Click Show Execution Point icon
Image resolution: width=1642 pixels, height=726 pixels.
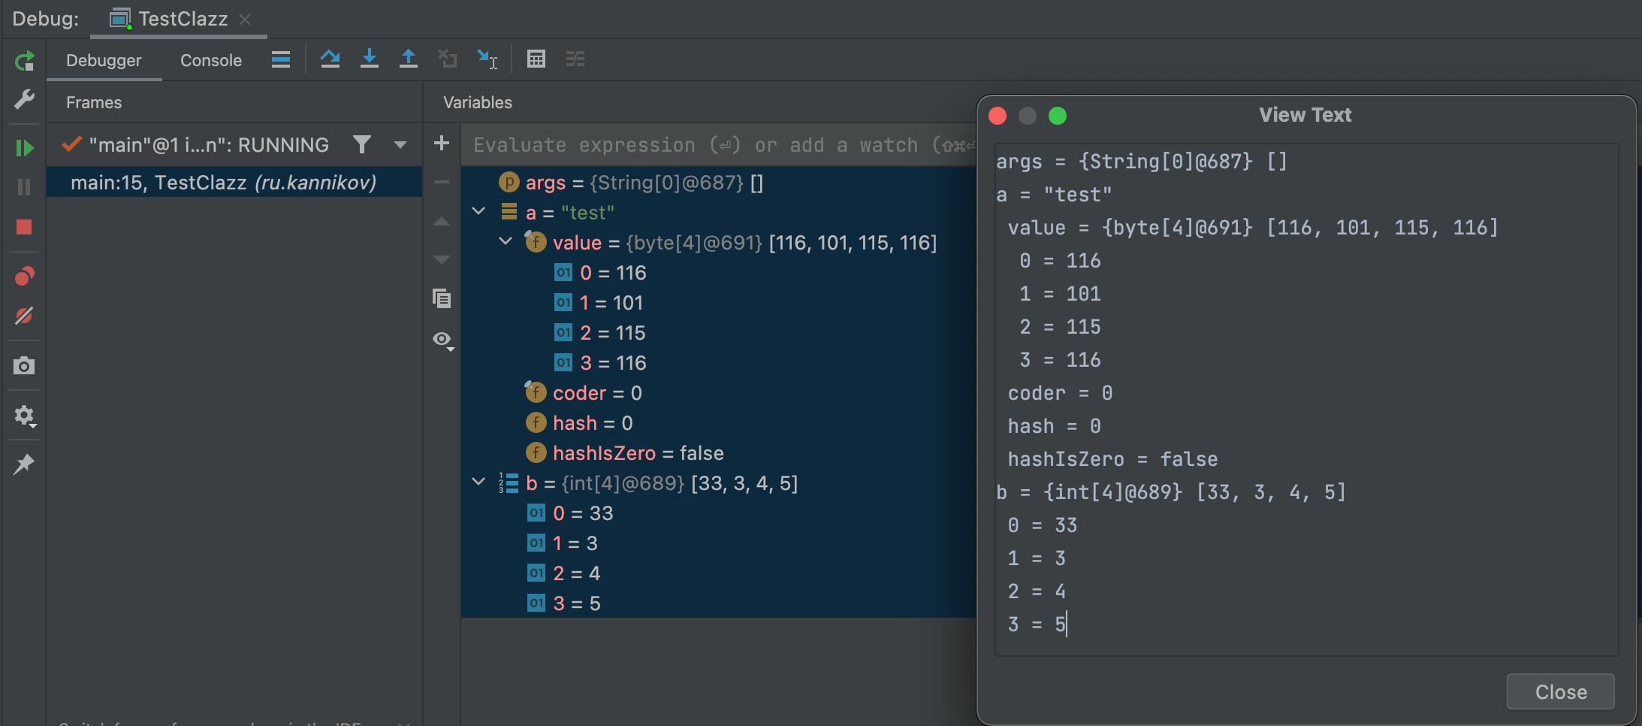click(x=281, y=59)
